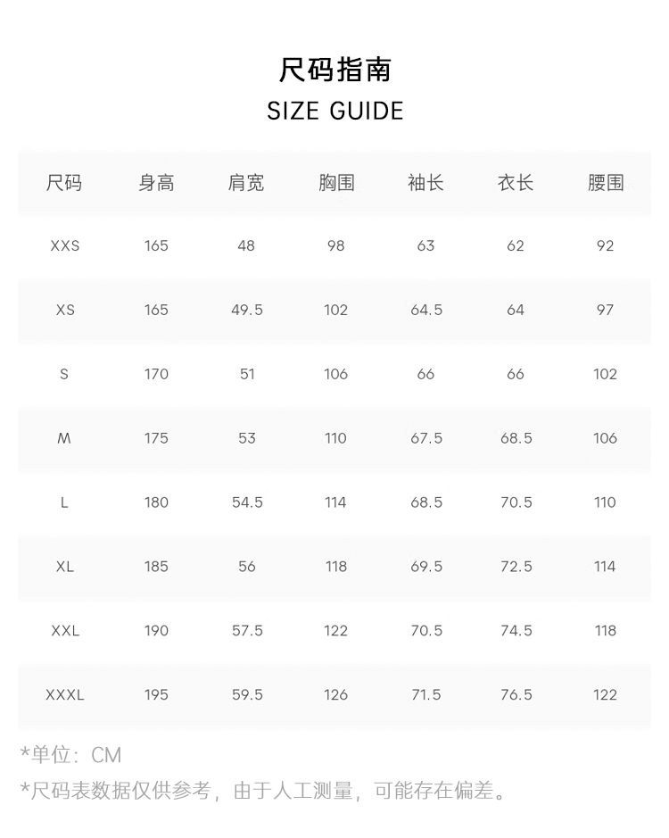
Task: Select the 腰围 column header
Action: (606, 183)
